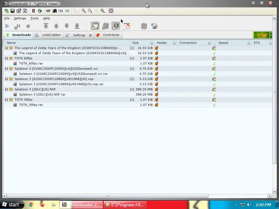Viewport: 279px width, 209px height.
Task: Click the hoster icon in the TOTK 30fps package row
Action: click(x=156, y=100)
